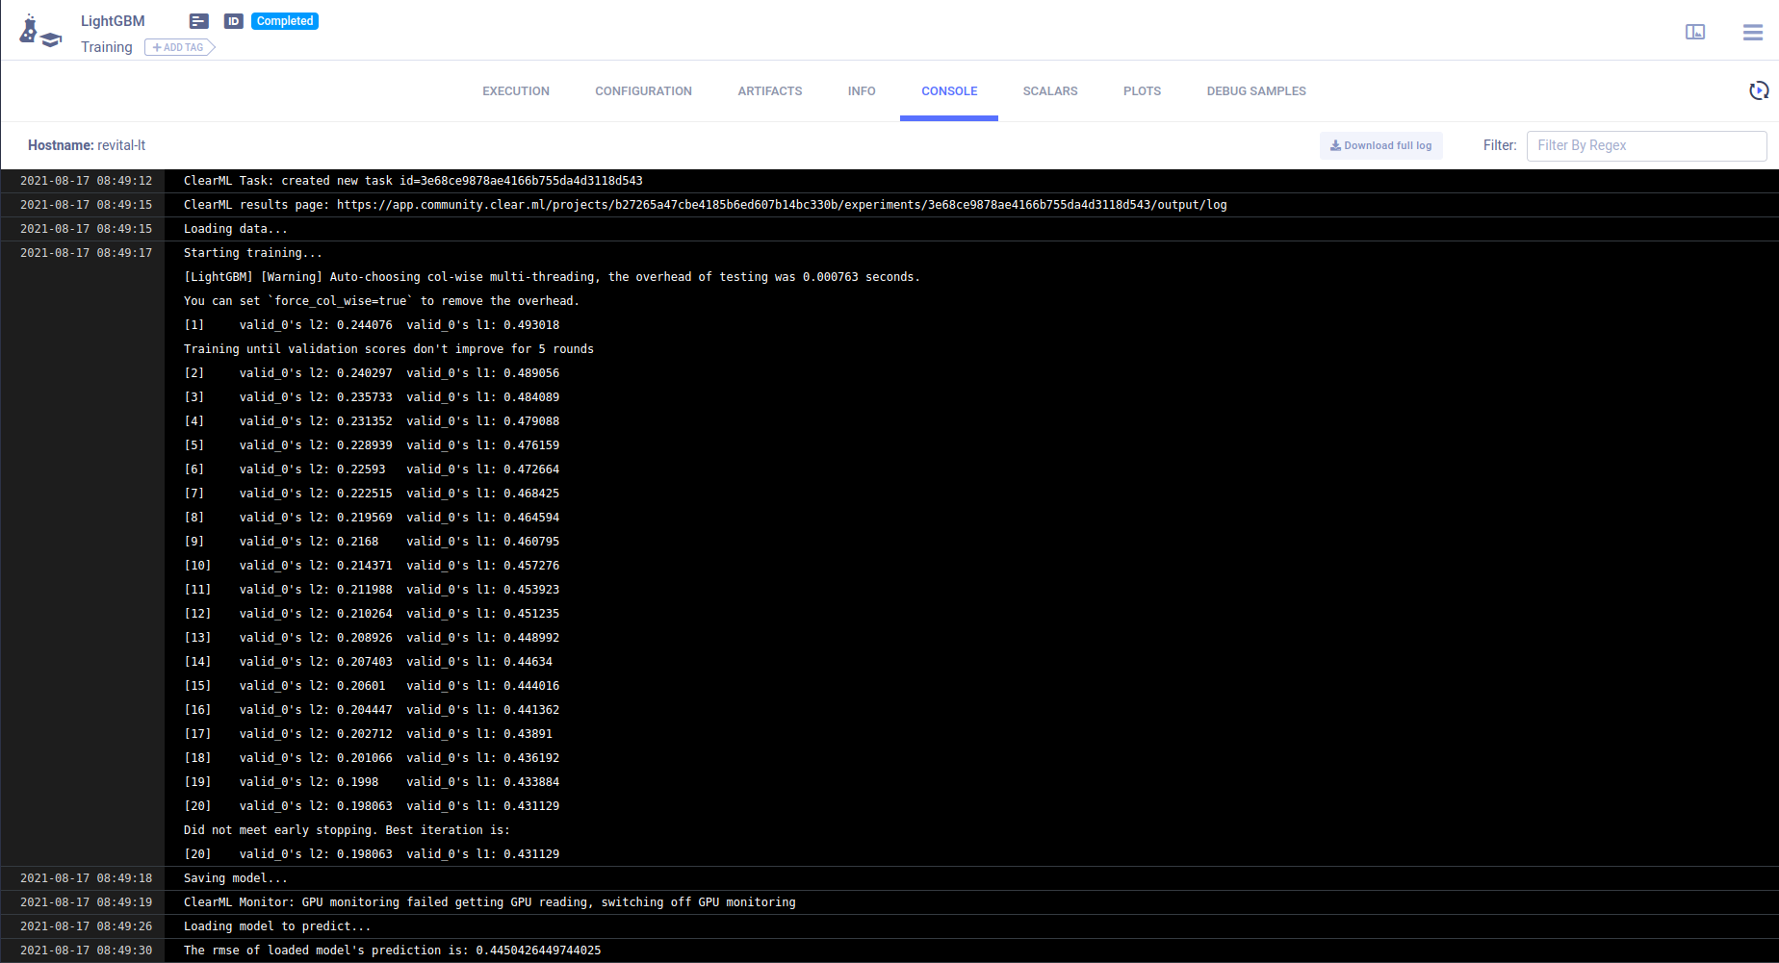The width and height of the screenshot is (1779, 963).
Task: Click the download icon on Download full log
Action: pos(1335,144)
